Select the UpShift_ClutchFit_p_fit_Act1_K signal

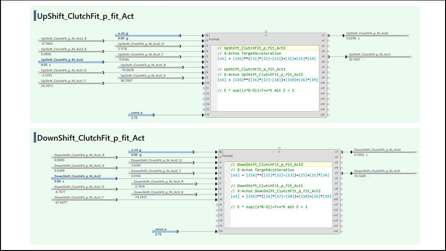149,76
